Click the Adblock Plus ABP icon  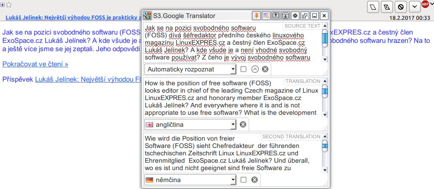coord(425,4)
